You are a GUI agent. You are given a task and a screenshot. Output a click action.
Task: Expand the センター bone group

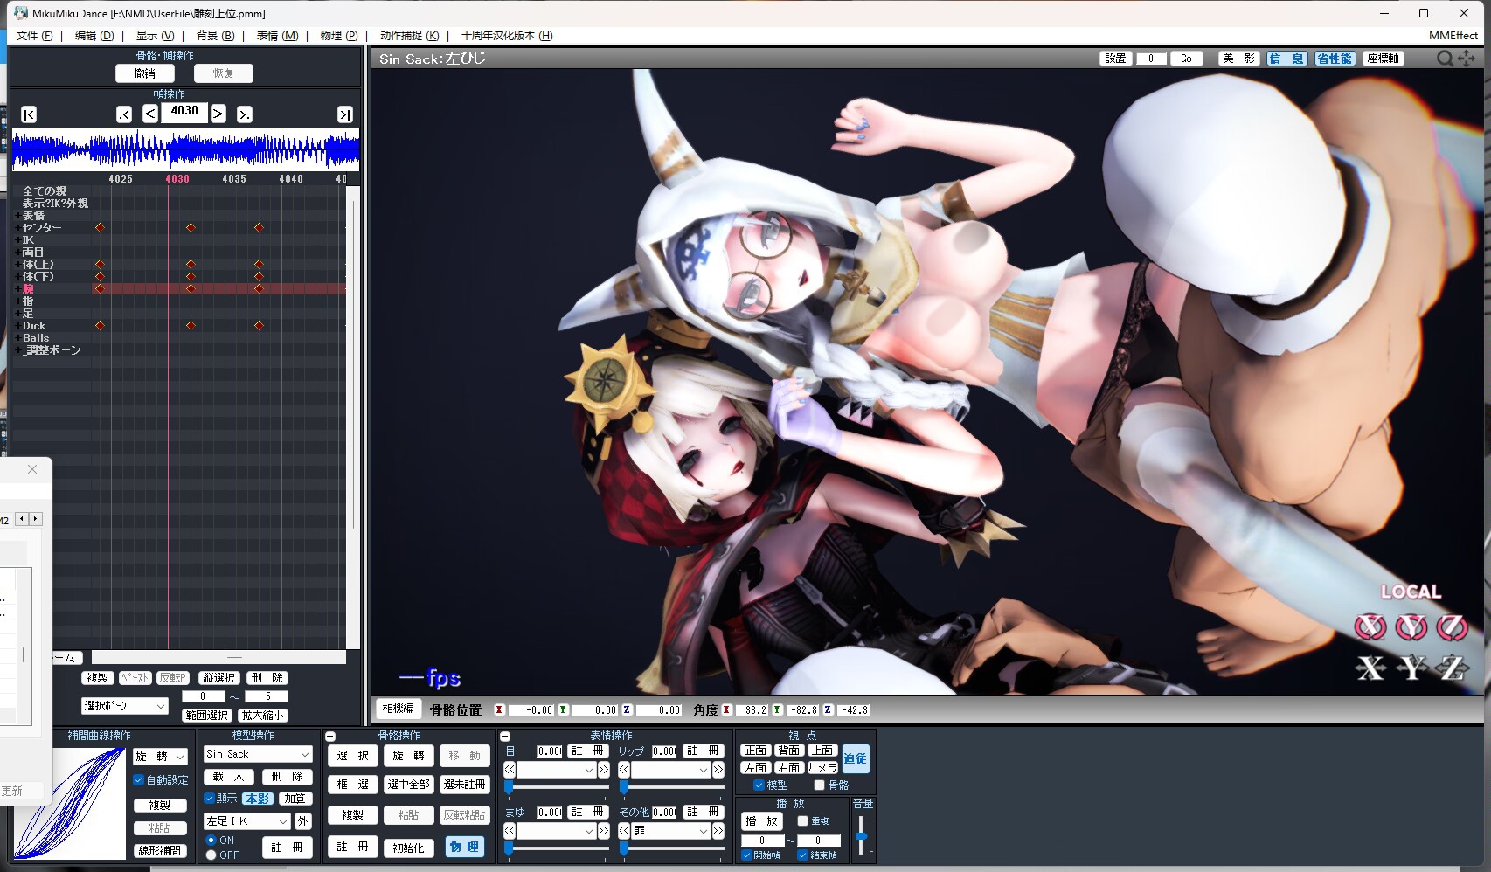coord(17,227)
